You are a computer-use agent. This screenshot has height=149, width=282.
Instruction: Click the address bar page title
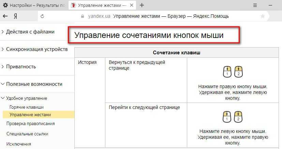(171, 16)
